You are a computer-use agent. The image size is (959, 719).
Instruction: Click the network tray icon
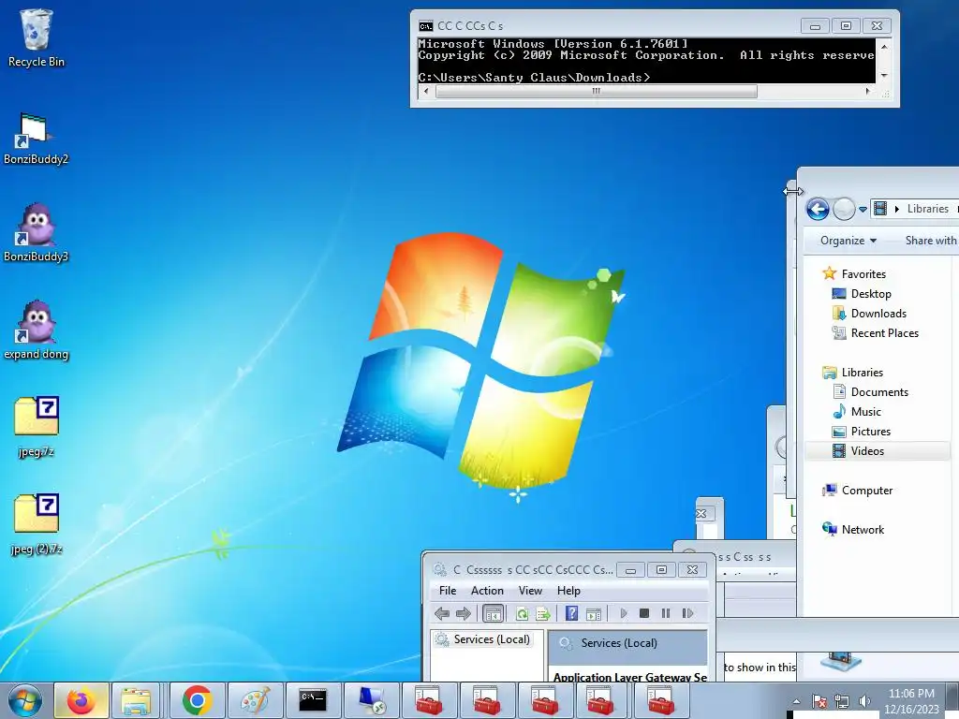[842, 700]
